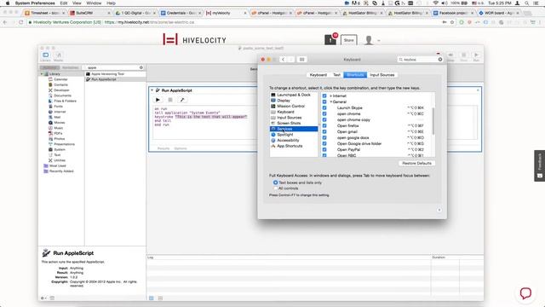Click the Media toolbar icon in Automator
The image size is (545, 307).
[x=59, y=55]
